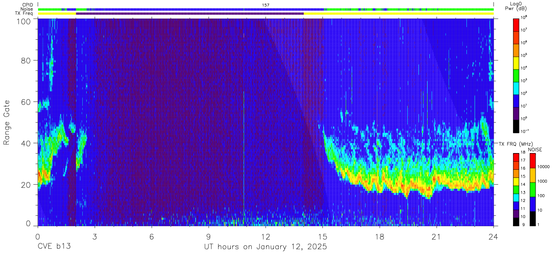
Task: Click the NOISE legend title
Action: 535,149
